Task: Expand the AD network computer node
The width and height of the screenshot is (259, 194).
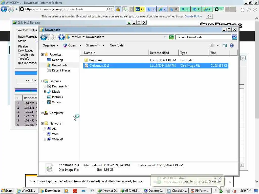Action: 45,129
